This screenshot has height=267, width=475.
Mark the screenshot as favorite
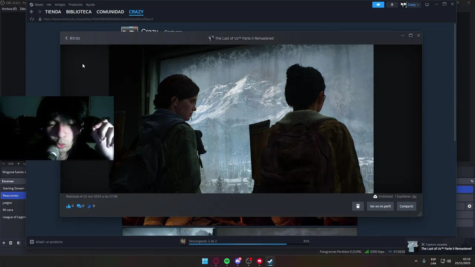pos(89,206)
